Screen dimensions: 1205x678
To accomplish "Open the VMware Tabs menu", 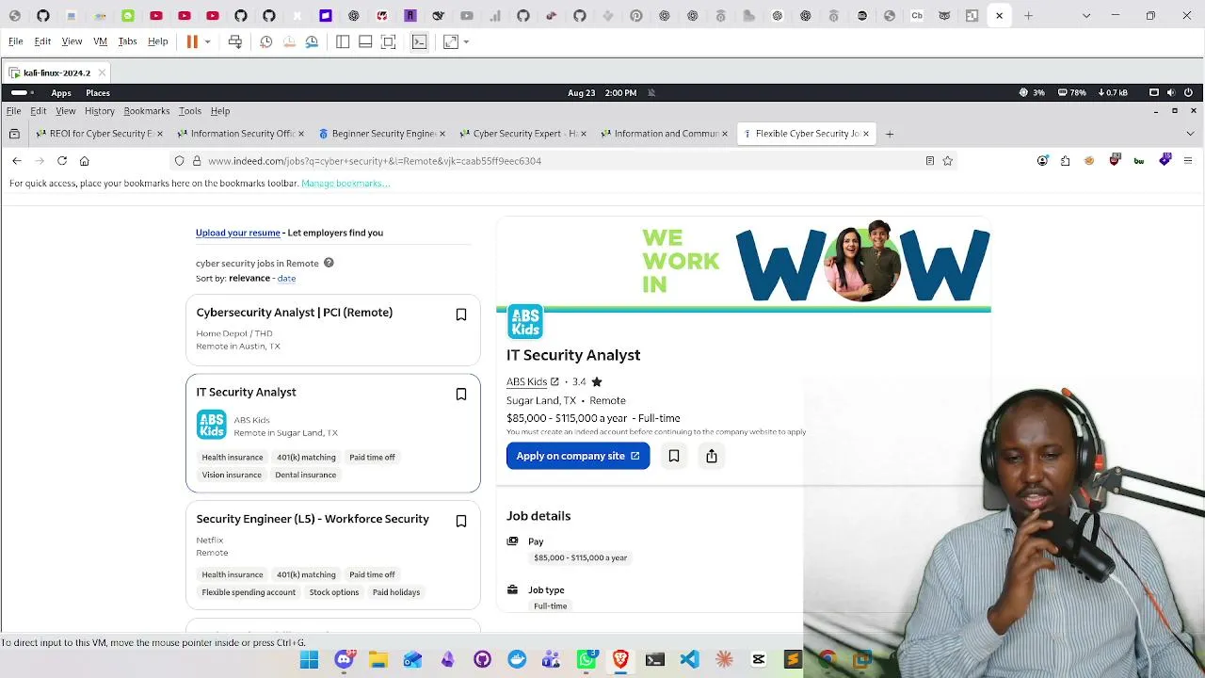I will coord(127,41).
